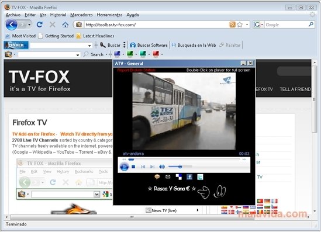Click the URL address field
321x232 pixels.
pyautogui.click(x=156, y=25)
